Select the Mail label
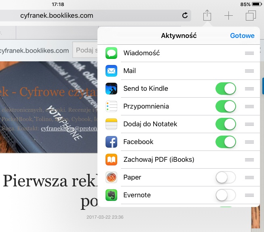264x232 pixels. point(129,71)
